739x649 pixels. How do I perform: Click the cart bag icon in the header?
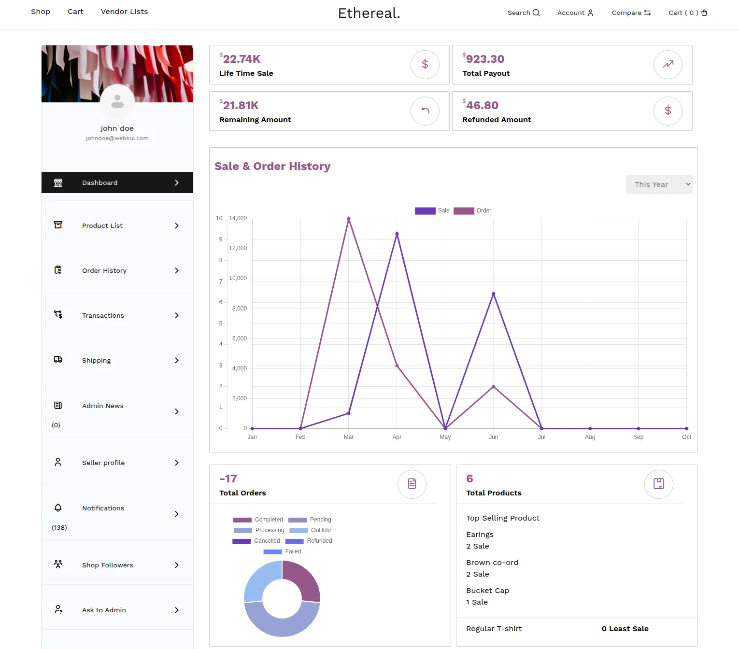[x=704, y=13]
